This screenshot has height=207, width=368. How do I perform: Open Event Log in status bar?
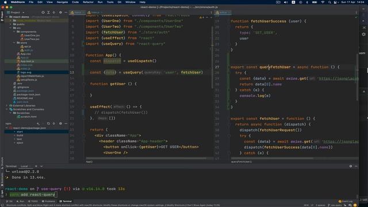(346, 201)
